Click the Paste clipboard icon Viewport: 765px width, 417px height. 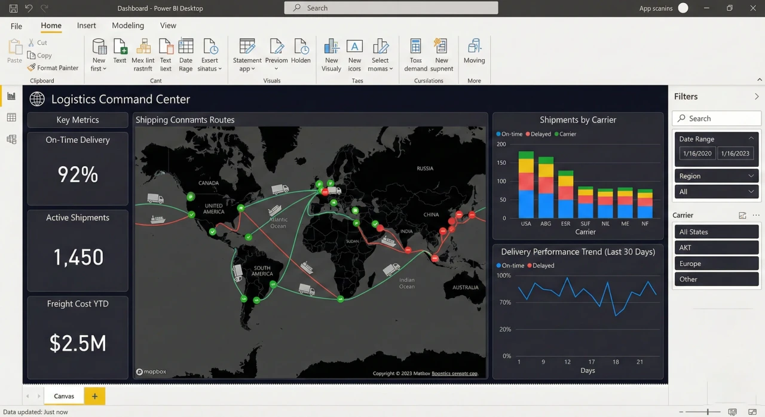(x=14, y=47)
